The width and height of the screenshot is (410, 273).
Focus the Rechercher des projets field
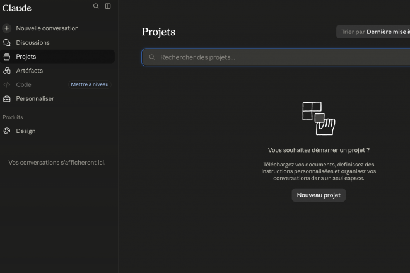[x=276, y=57]
